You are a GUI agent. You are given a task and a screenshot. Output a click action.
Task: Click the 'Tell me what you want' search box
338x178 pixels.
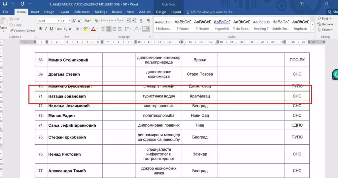click(212, 12)
